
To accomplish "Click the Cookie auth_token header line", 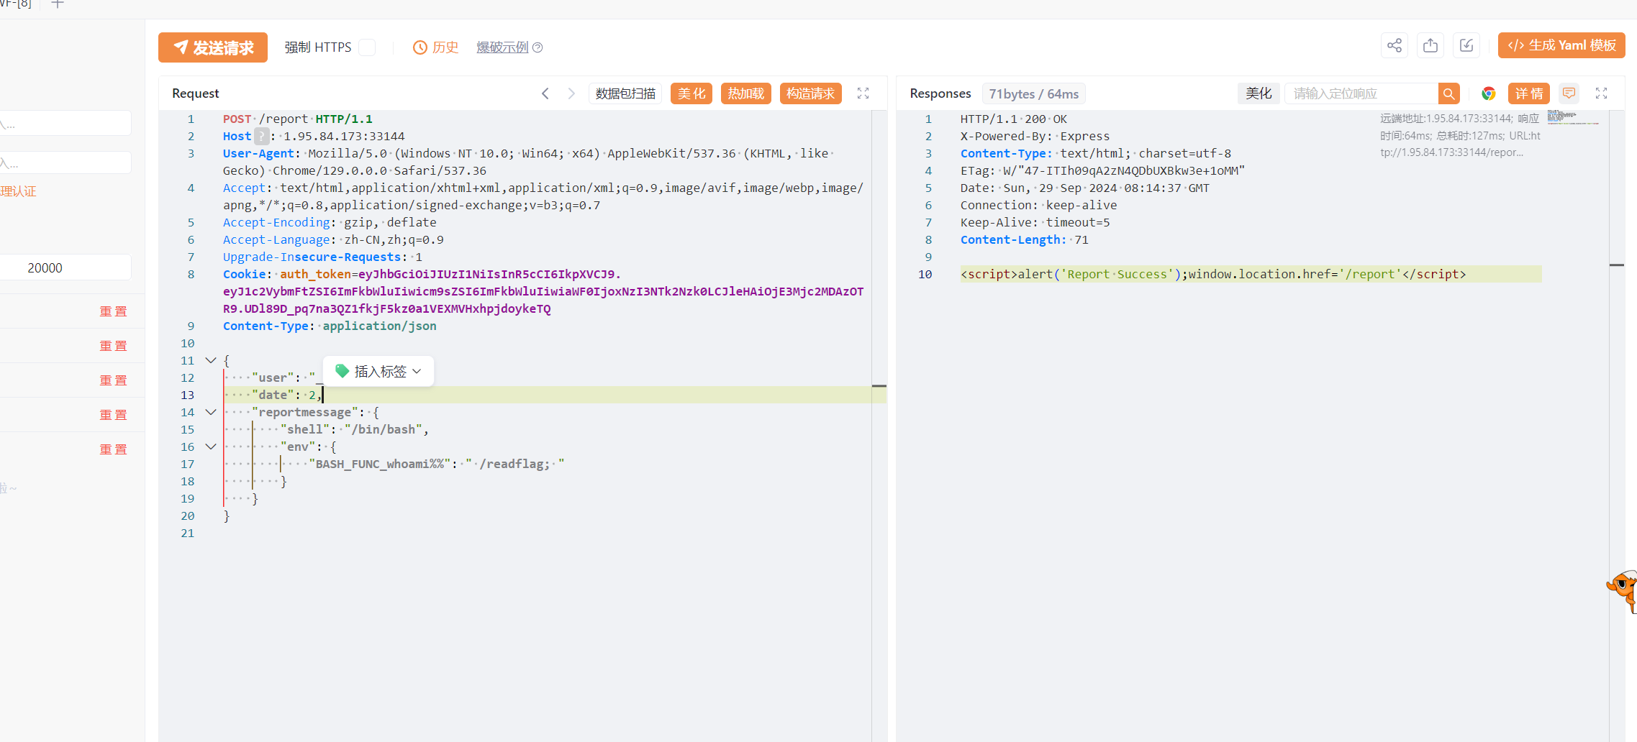I will (543, 291).
